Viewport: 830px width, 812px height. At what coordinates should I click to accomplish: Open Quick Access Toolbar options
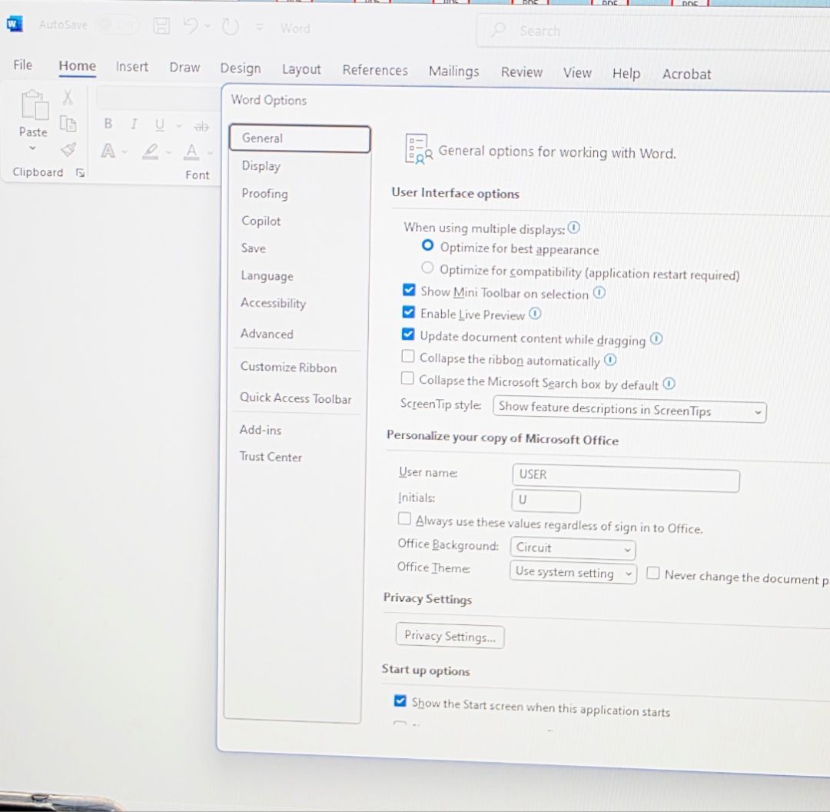click(x=295, y=398)
